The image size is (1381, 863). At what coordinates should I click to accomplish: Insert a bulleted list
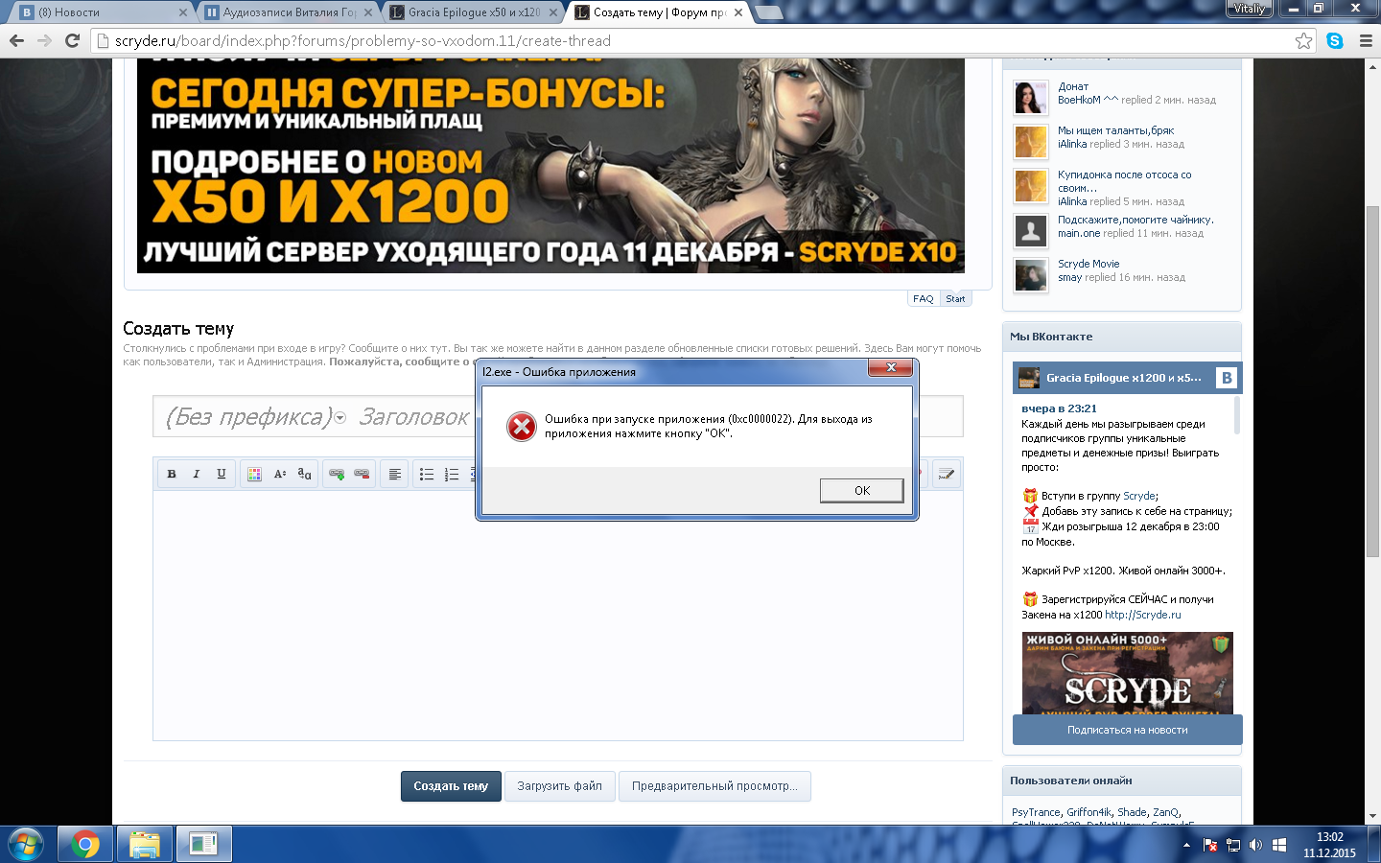427,474
